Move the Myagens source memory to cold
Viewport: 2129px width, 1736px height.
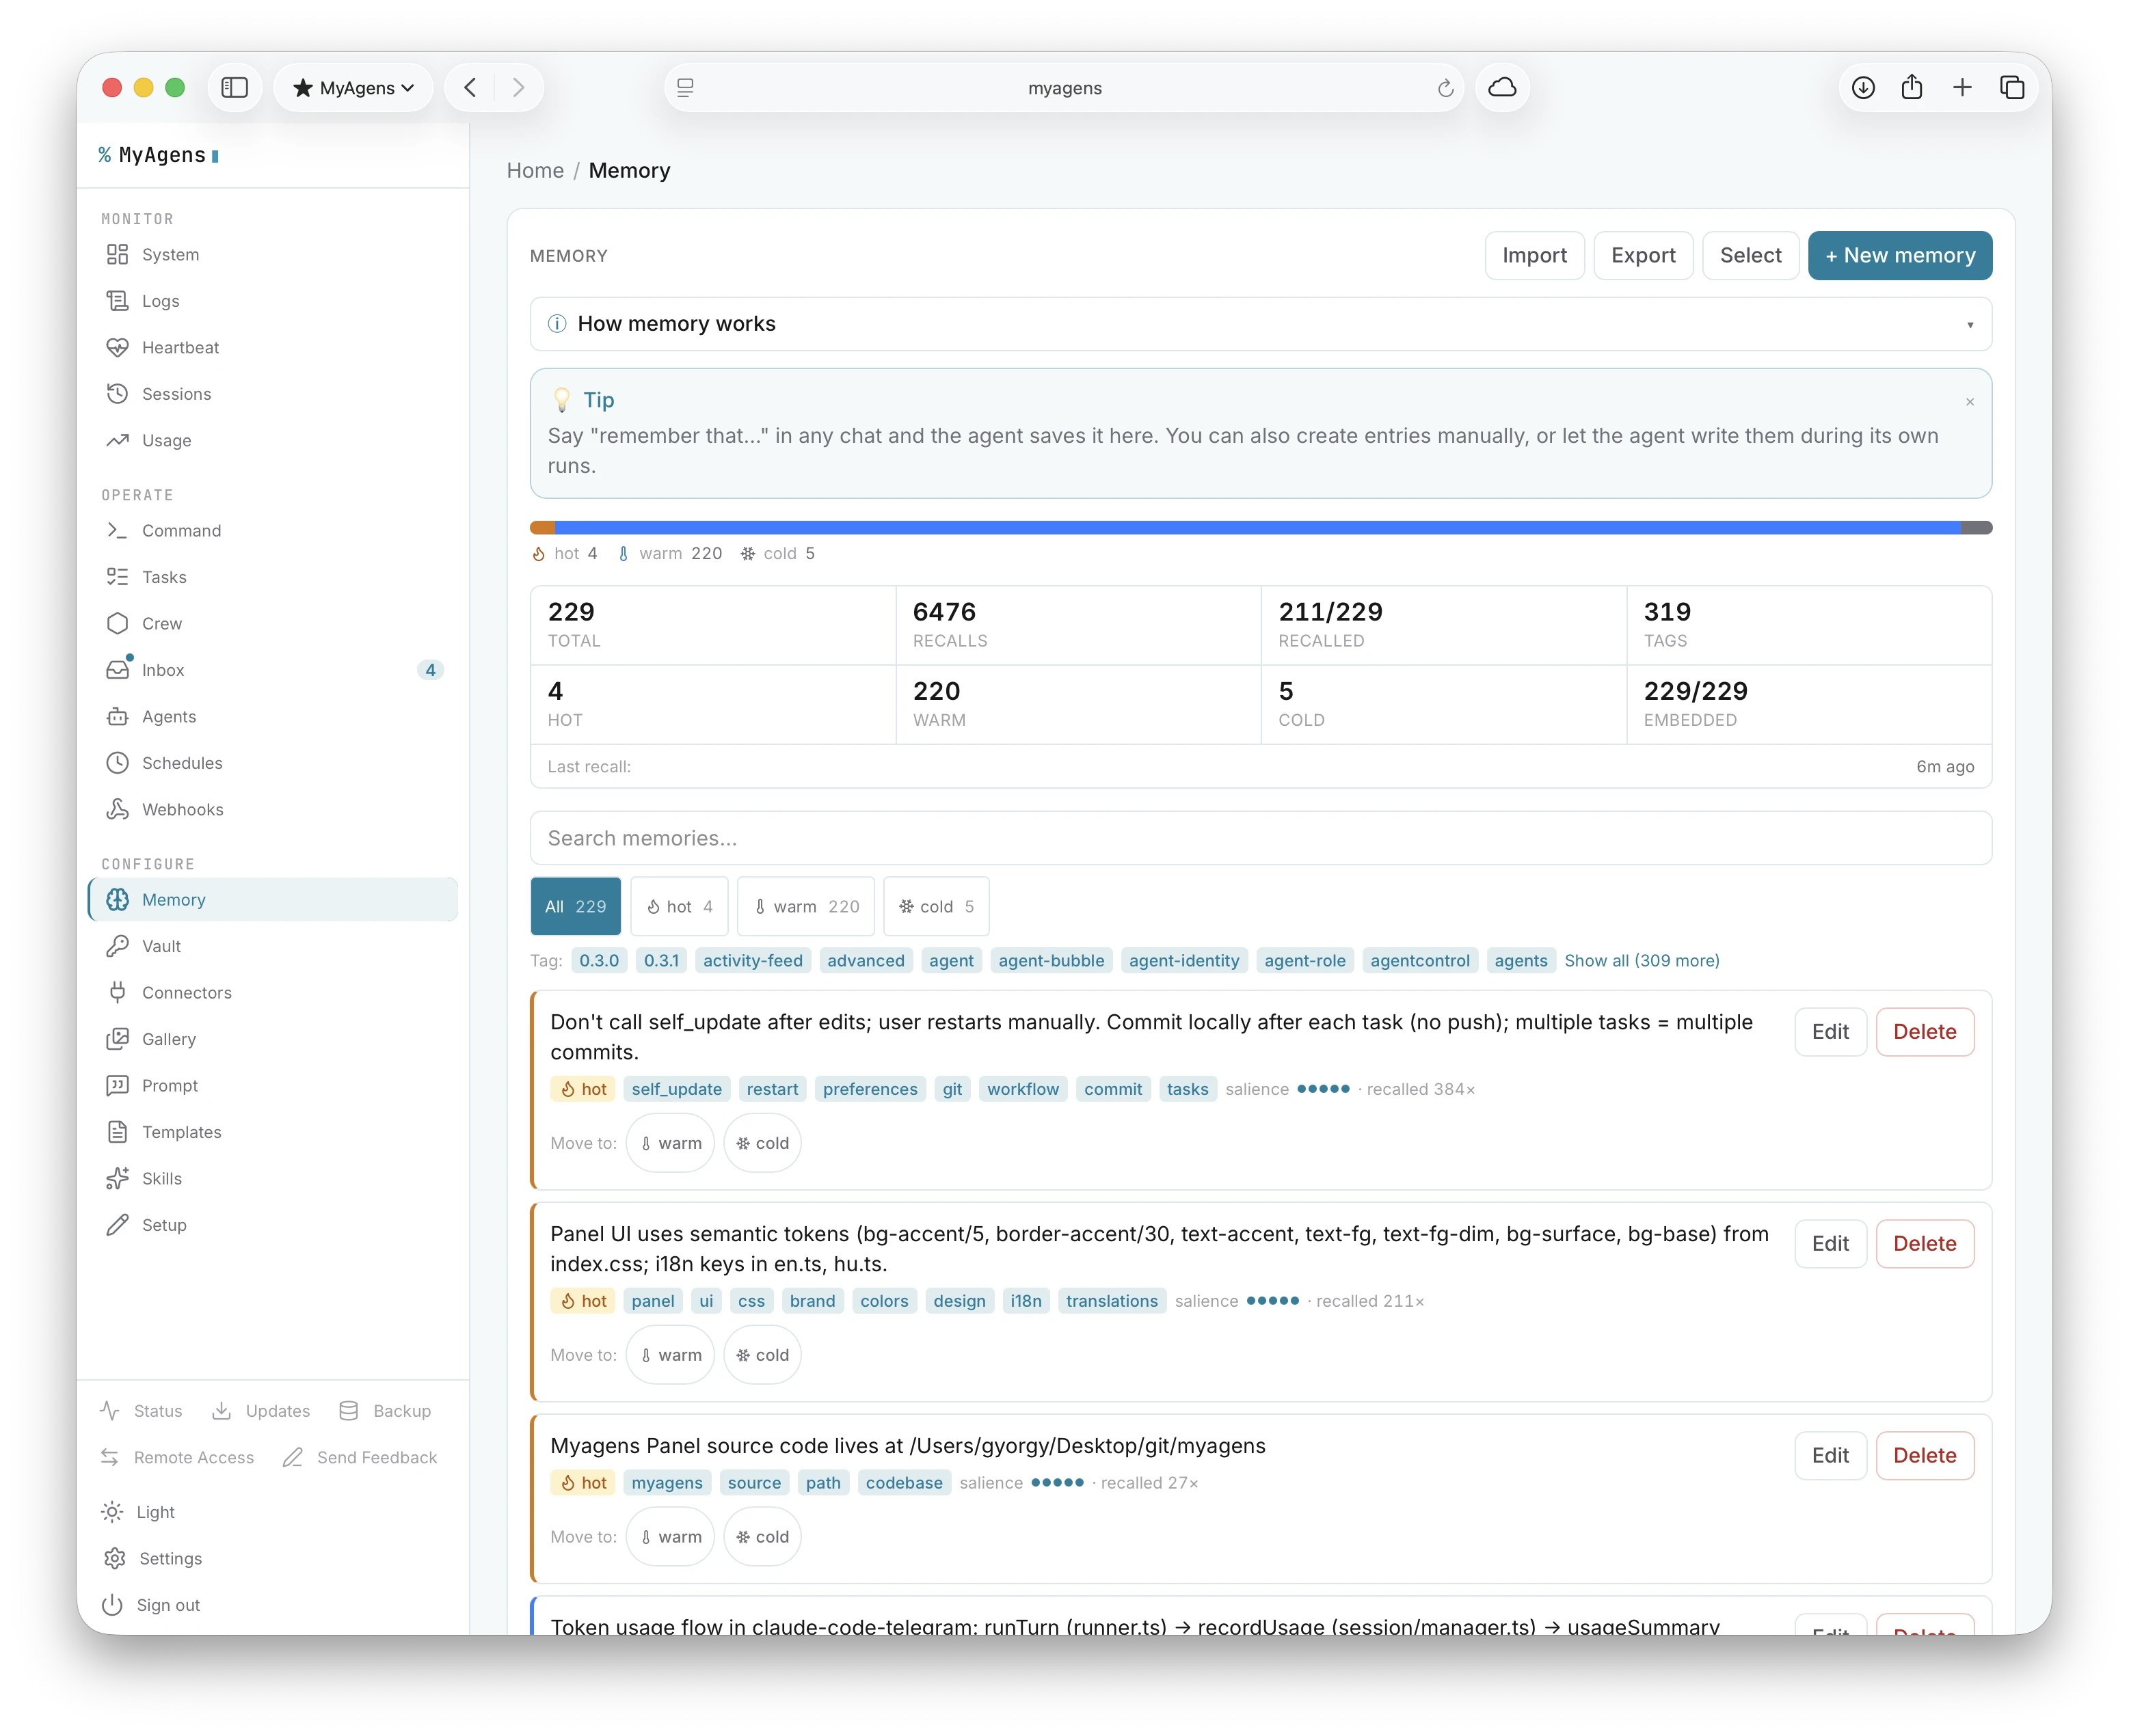pyautogui.click(x=762, y=1537)
